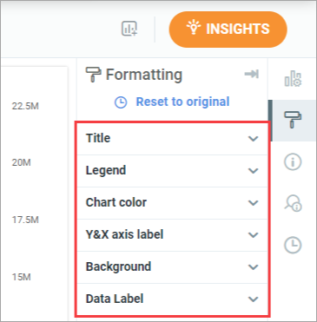Select the paint roller sidebar tab icon

[x=293, y=120]
